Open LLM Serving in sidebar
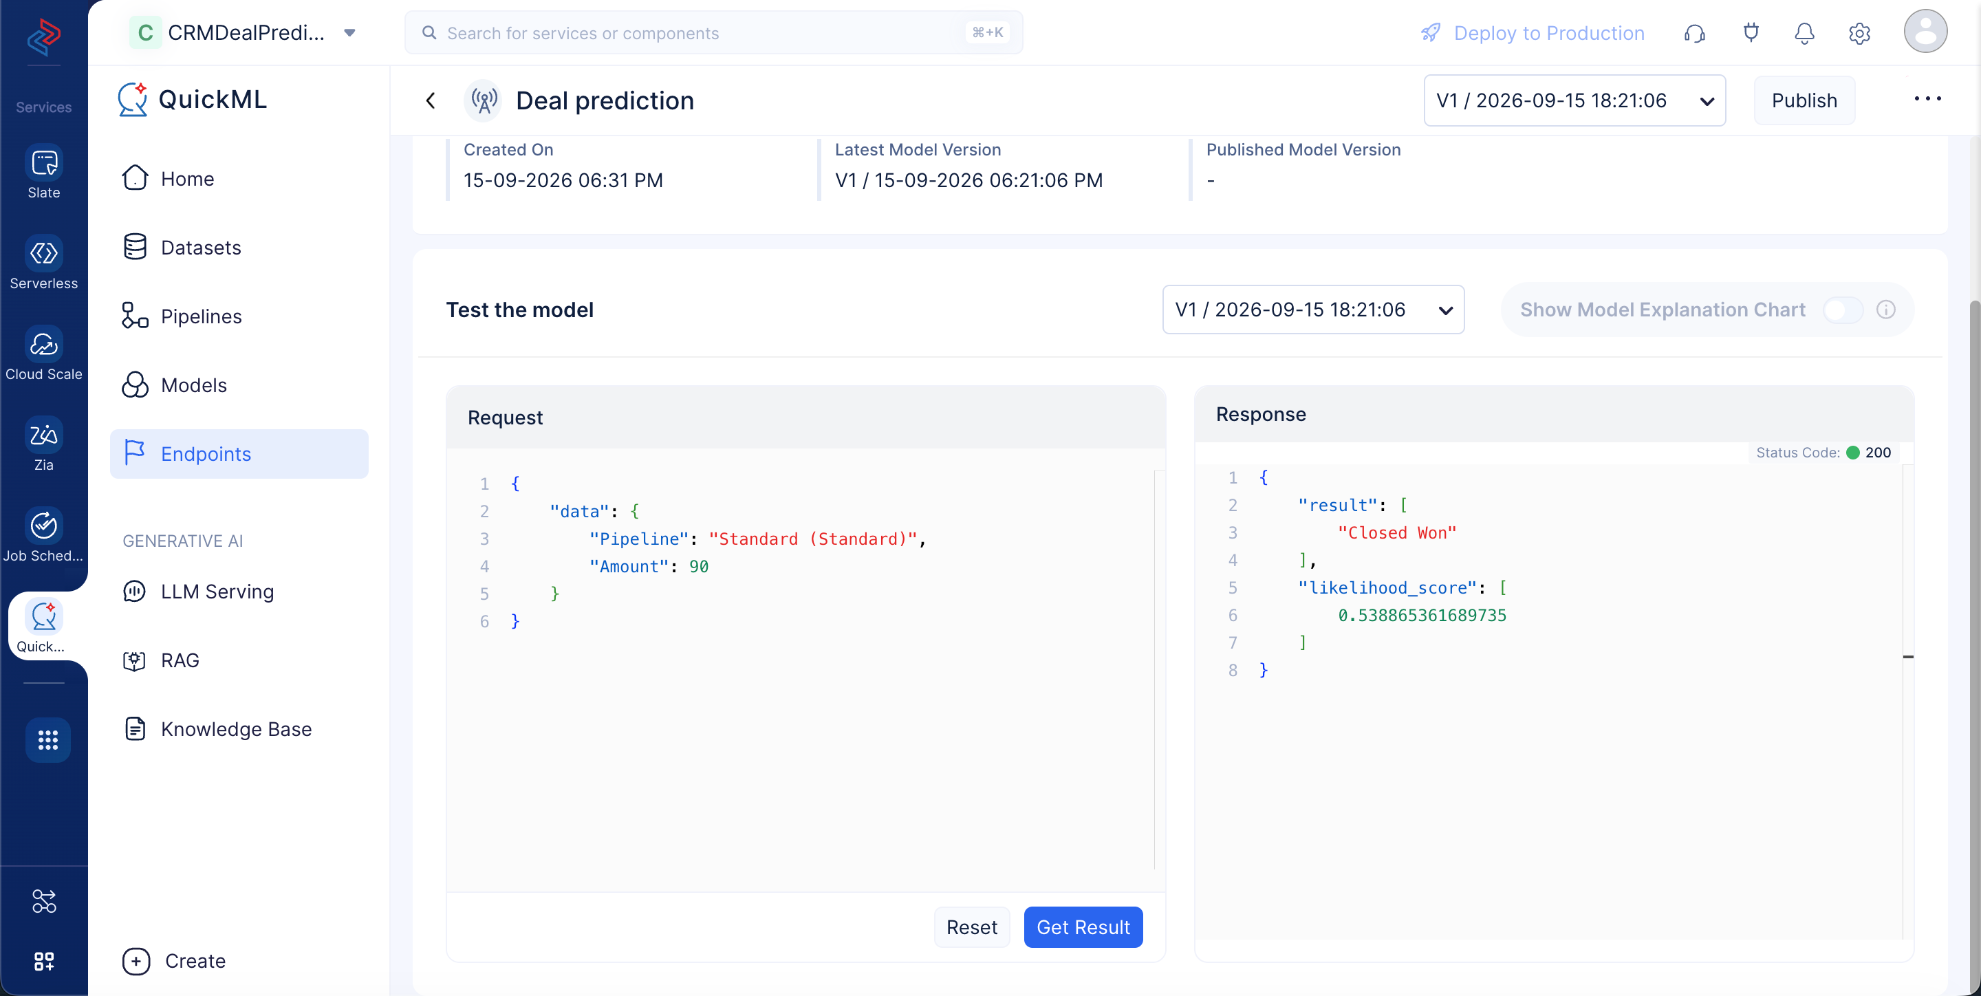 [x=239, y=591]
